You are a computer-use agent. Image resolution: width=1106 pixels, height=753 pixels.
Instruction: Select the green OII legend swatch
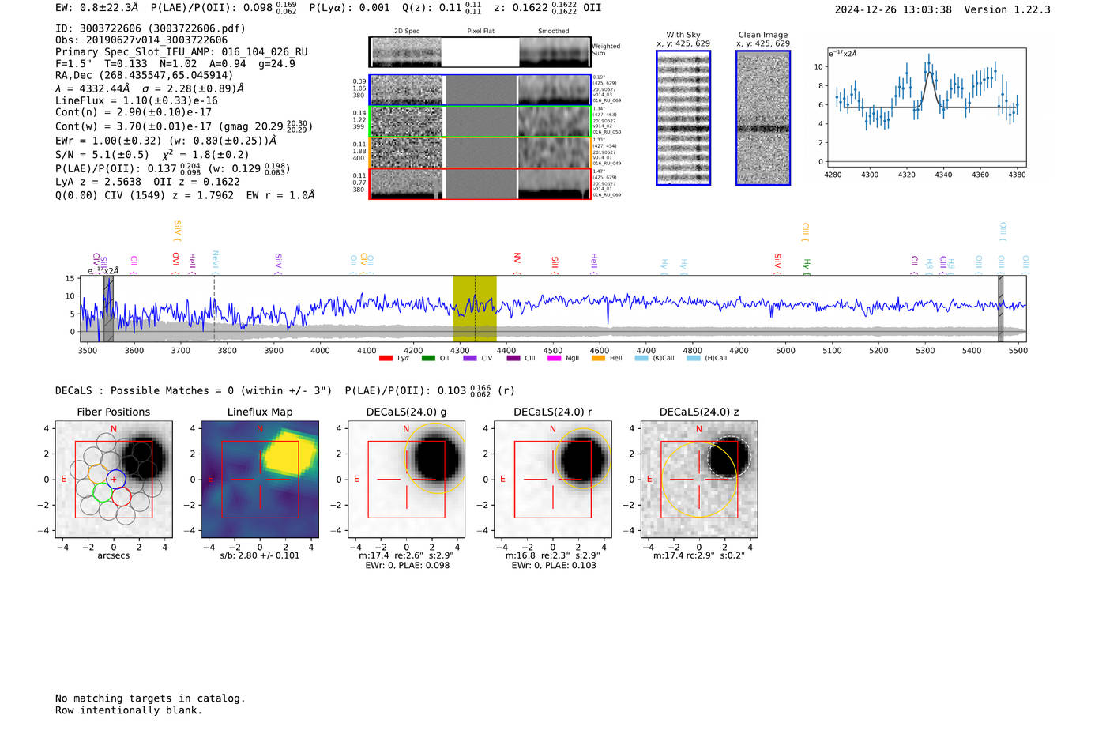(428, 359)
